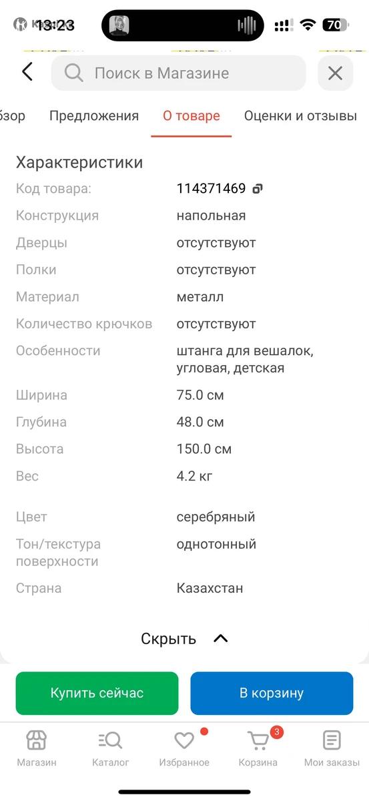Image resolution: width=369 pixels, height=801 pixels.
Task: Copy the product code 114371469
Action: (258, 189)
